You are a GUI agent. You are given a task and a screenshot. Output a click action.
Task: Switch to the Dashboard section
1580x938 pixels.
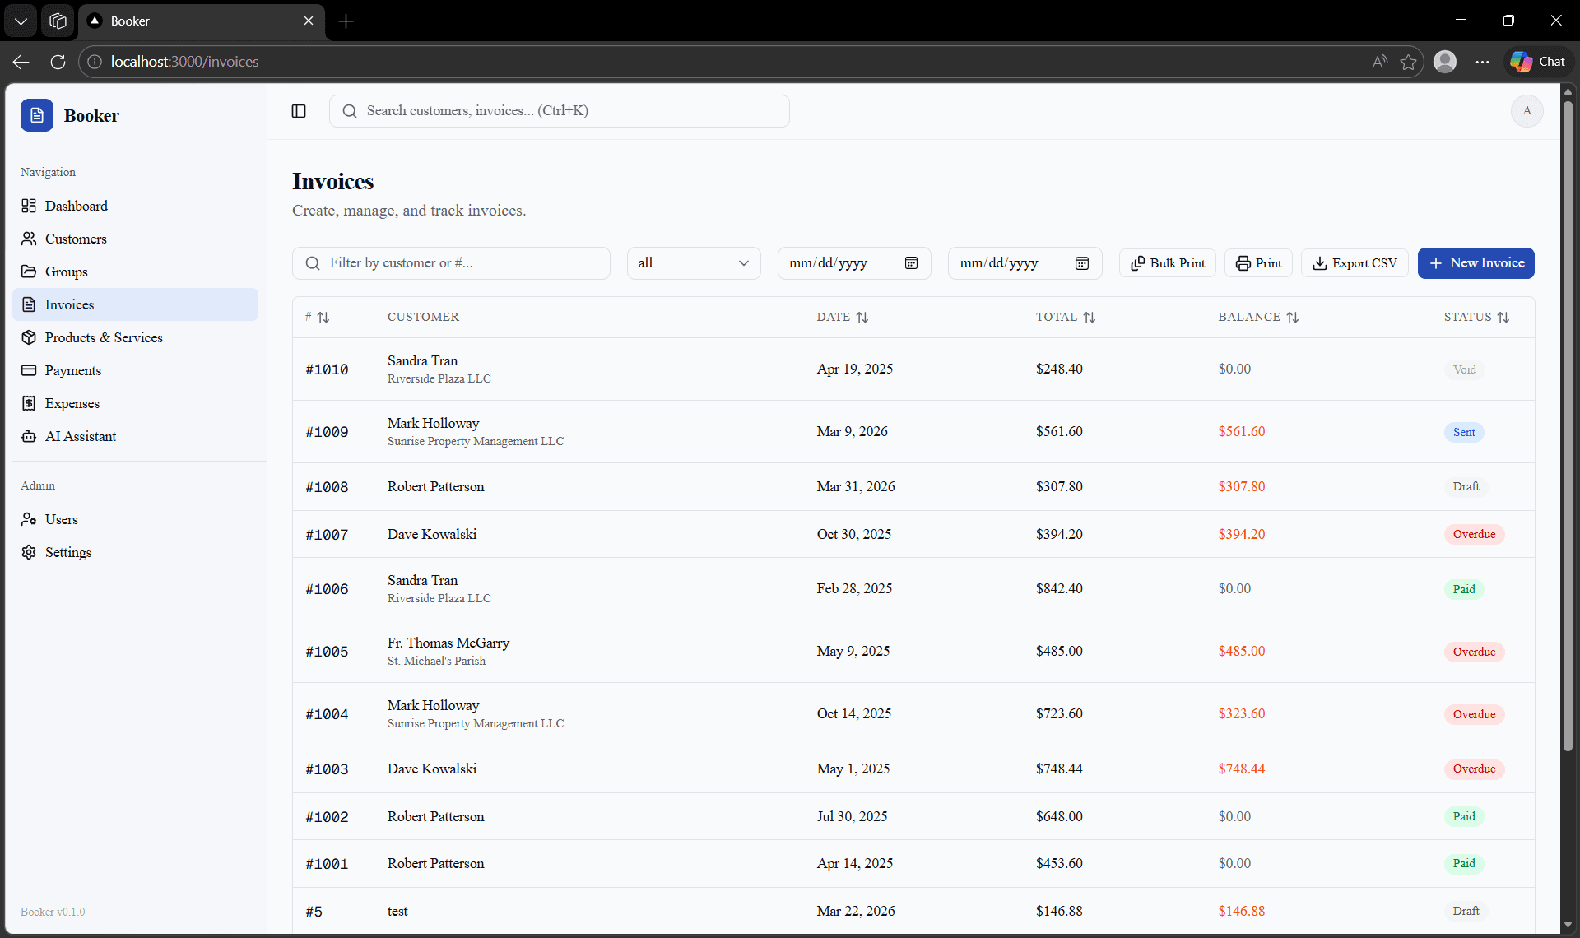click(x=77, y=206)
